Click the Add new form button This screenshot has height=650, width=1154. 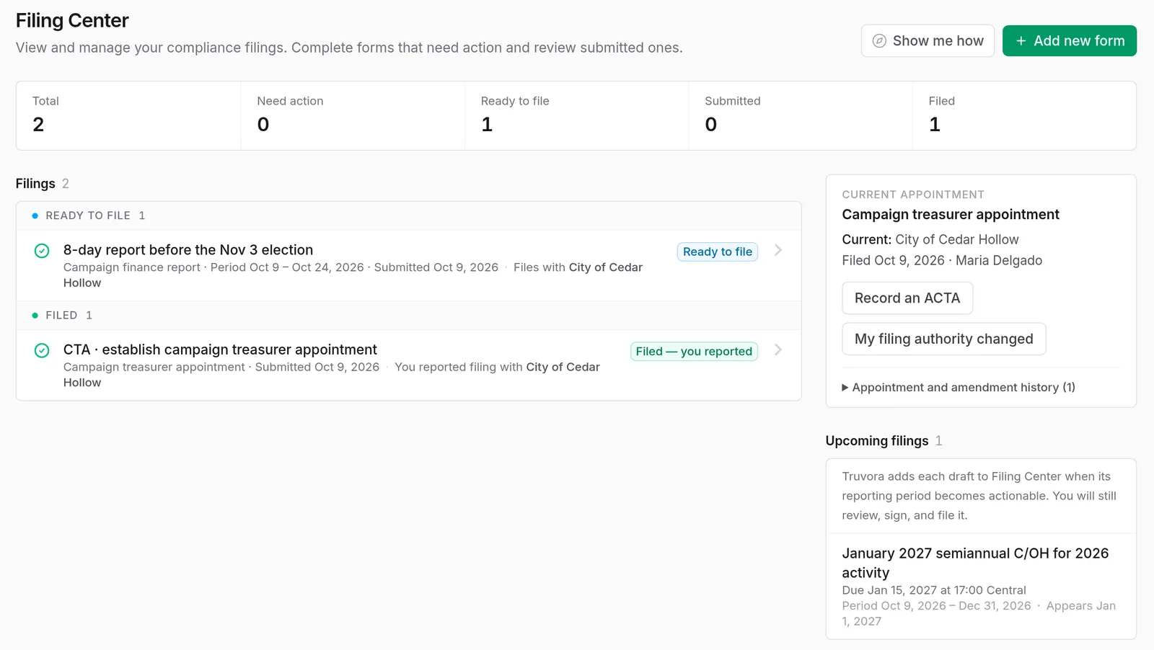(1070, 41)
